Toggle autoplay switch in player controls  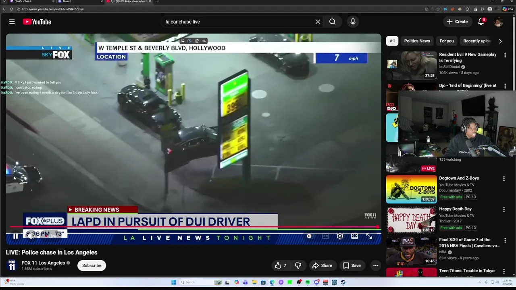click(309, 236)
